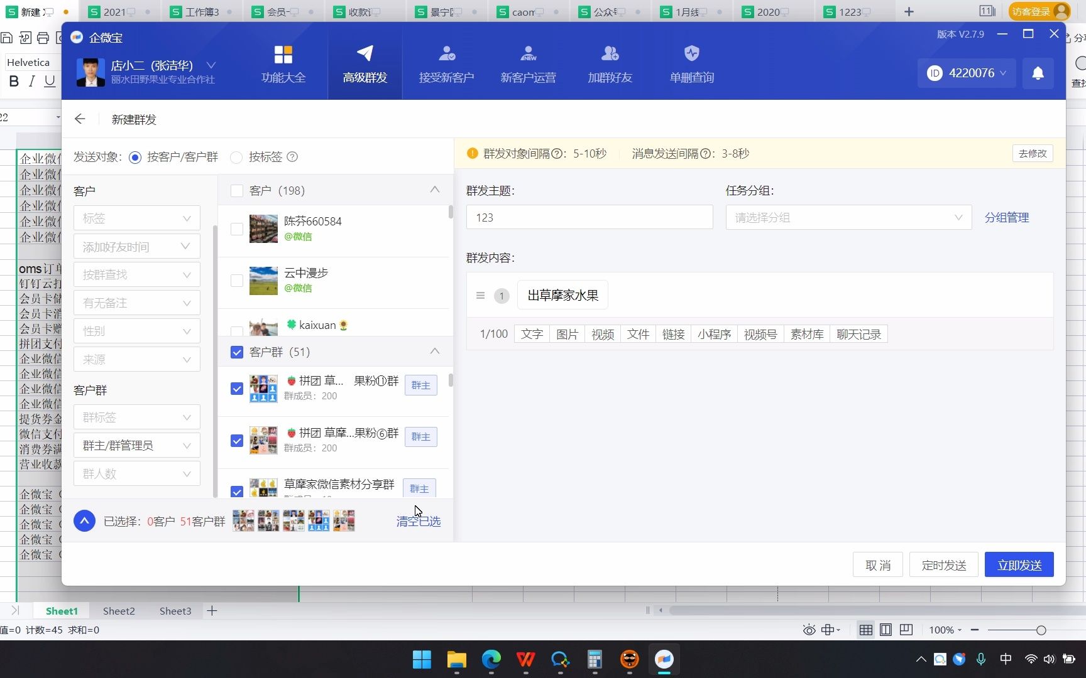Open 新客户运营
The height and width of the screenshot is (678, 1086).
tap(528, 63)
